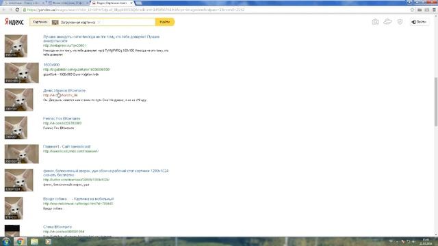Click dark thumbnail beside Стена ВКонтакте result
The height and width of the screenshot is (246, 438).
pyautogui.click(x=12, y=231)
